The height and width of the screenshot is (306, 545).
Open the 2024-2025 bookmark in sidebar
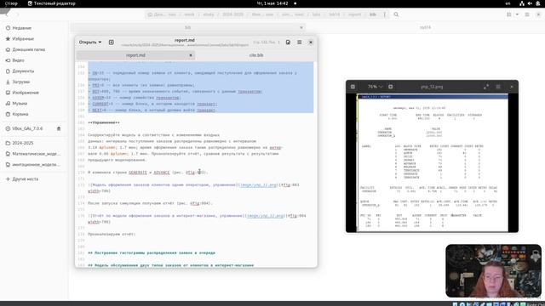tap(23, 143)
